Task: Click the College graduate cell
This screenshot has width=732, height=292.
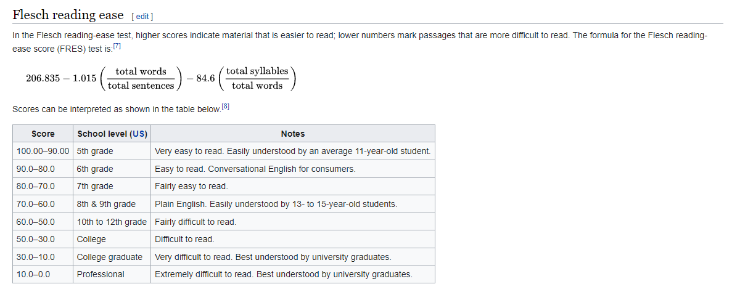Action: pyautogui.click(x=112, y=256)
